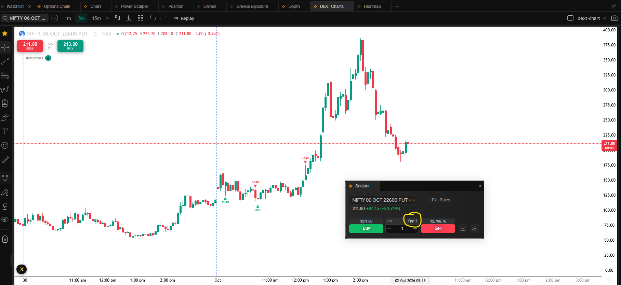Select the trend line drawing tool
Viewport: 621px width, 285px height.
pos(5,61)
